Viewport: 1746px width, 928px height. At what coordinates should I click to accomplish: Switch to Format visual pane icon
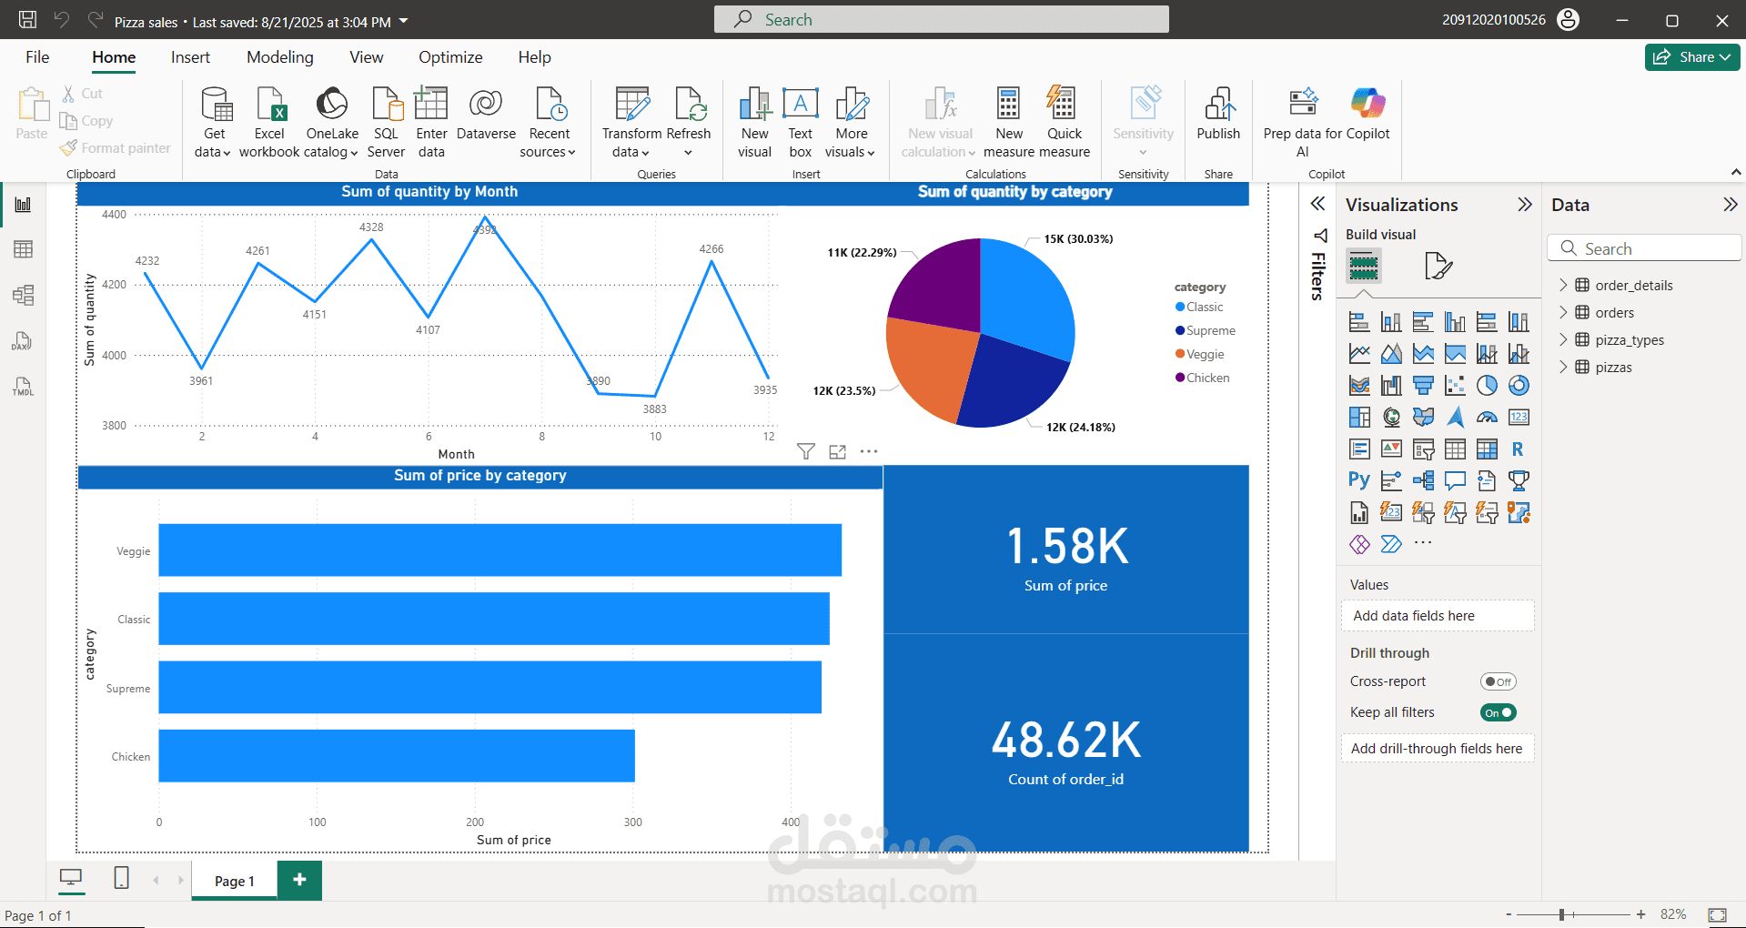click(1438, 266)
